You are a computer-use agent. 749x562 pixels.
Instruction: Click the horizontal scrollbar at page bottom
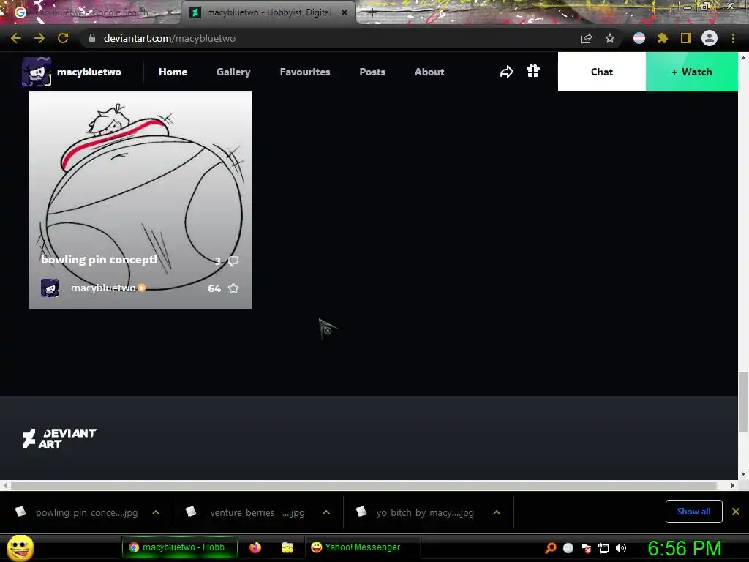pyautogui.click(x=364, y=485)
